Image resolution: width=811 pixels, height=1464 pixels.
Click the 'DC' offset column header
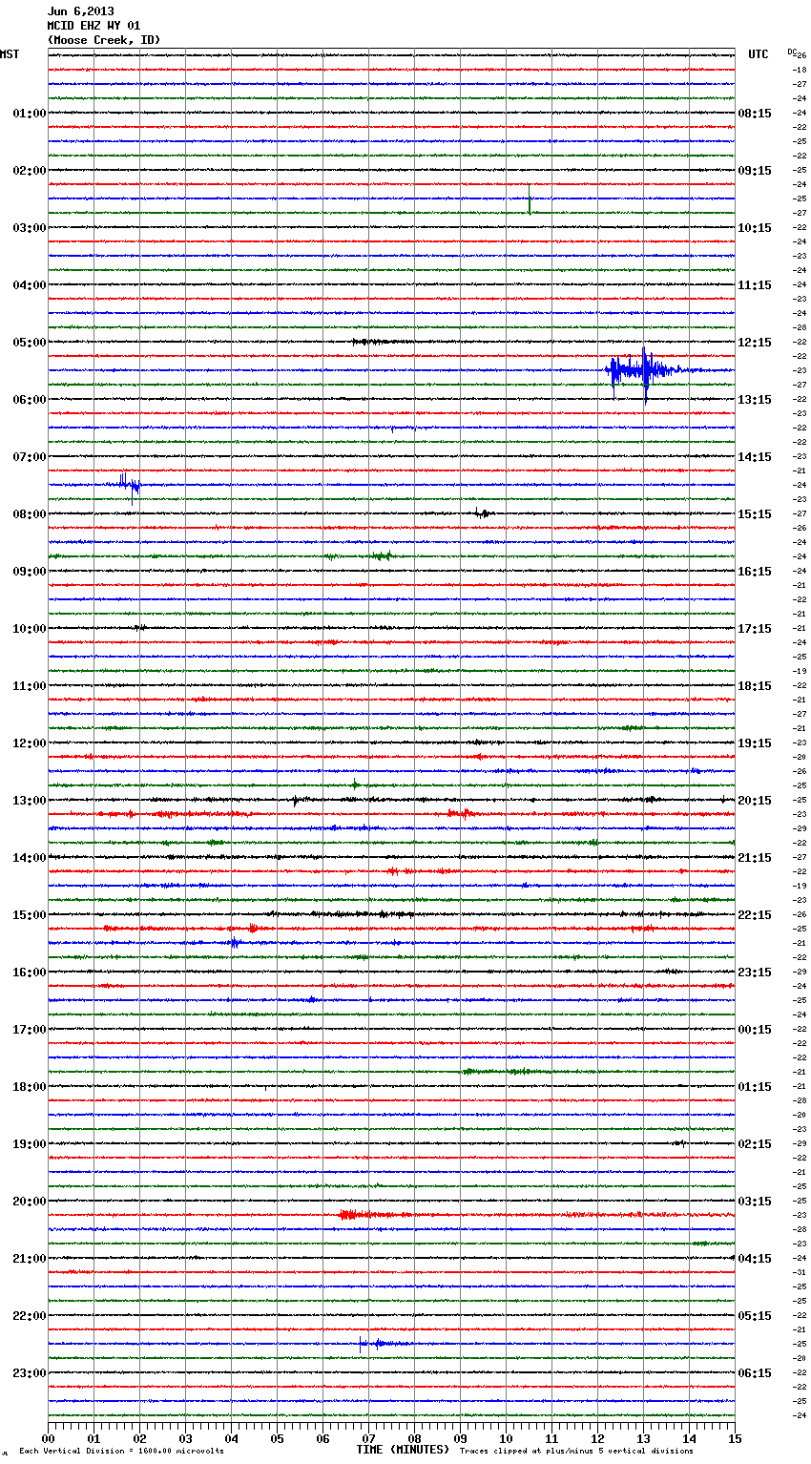pos(792,52)
